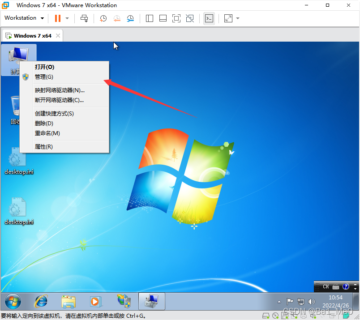360x320 pixels.
Task: Select 管理(G) from the context menu
Action: (x=64, y=77)
